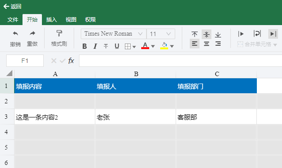Select row 2 header
This screenshot has height=168, width=282.
click(x=7, y=101)
